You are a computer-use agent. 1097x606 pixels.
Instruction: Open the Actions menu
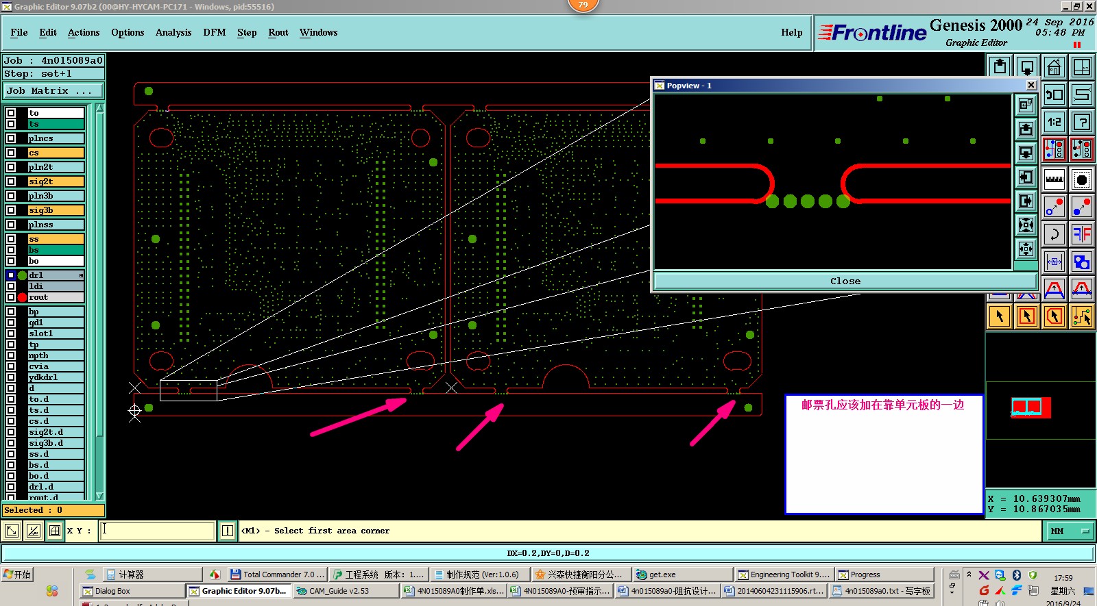[x=84, y=32]
